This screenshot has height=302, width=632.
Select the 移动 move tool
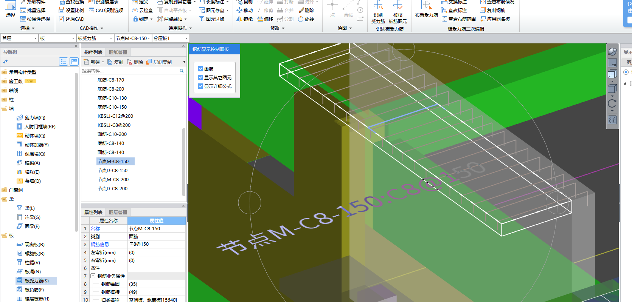click(244, 11)
